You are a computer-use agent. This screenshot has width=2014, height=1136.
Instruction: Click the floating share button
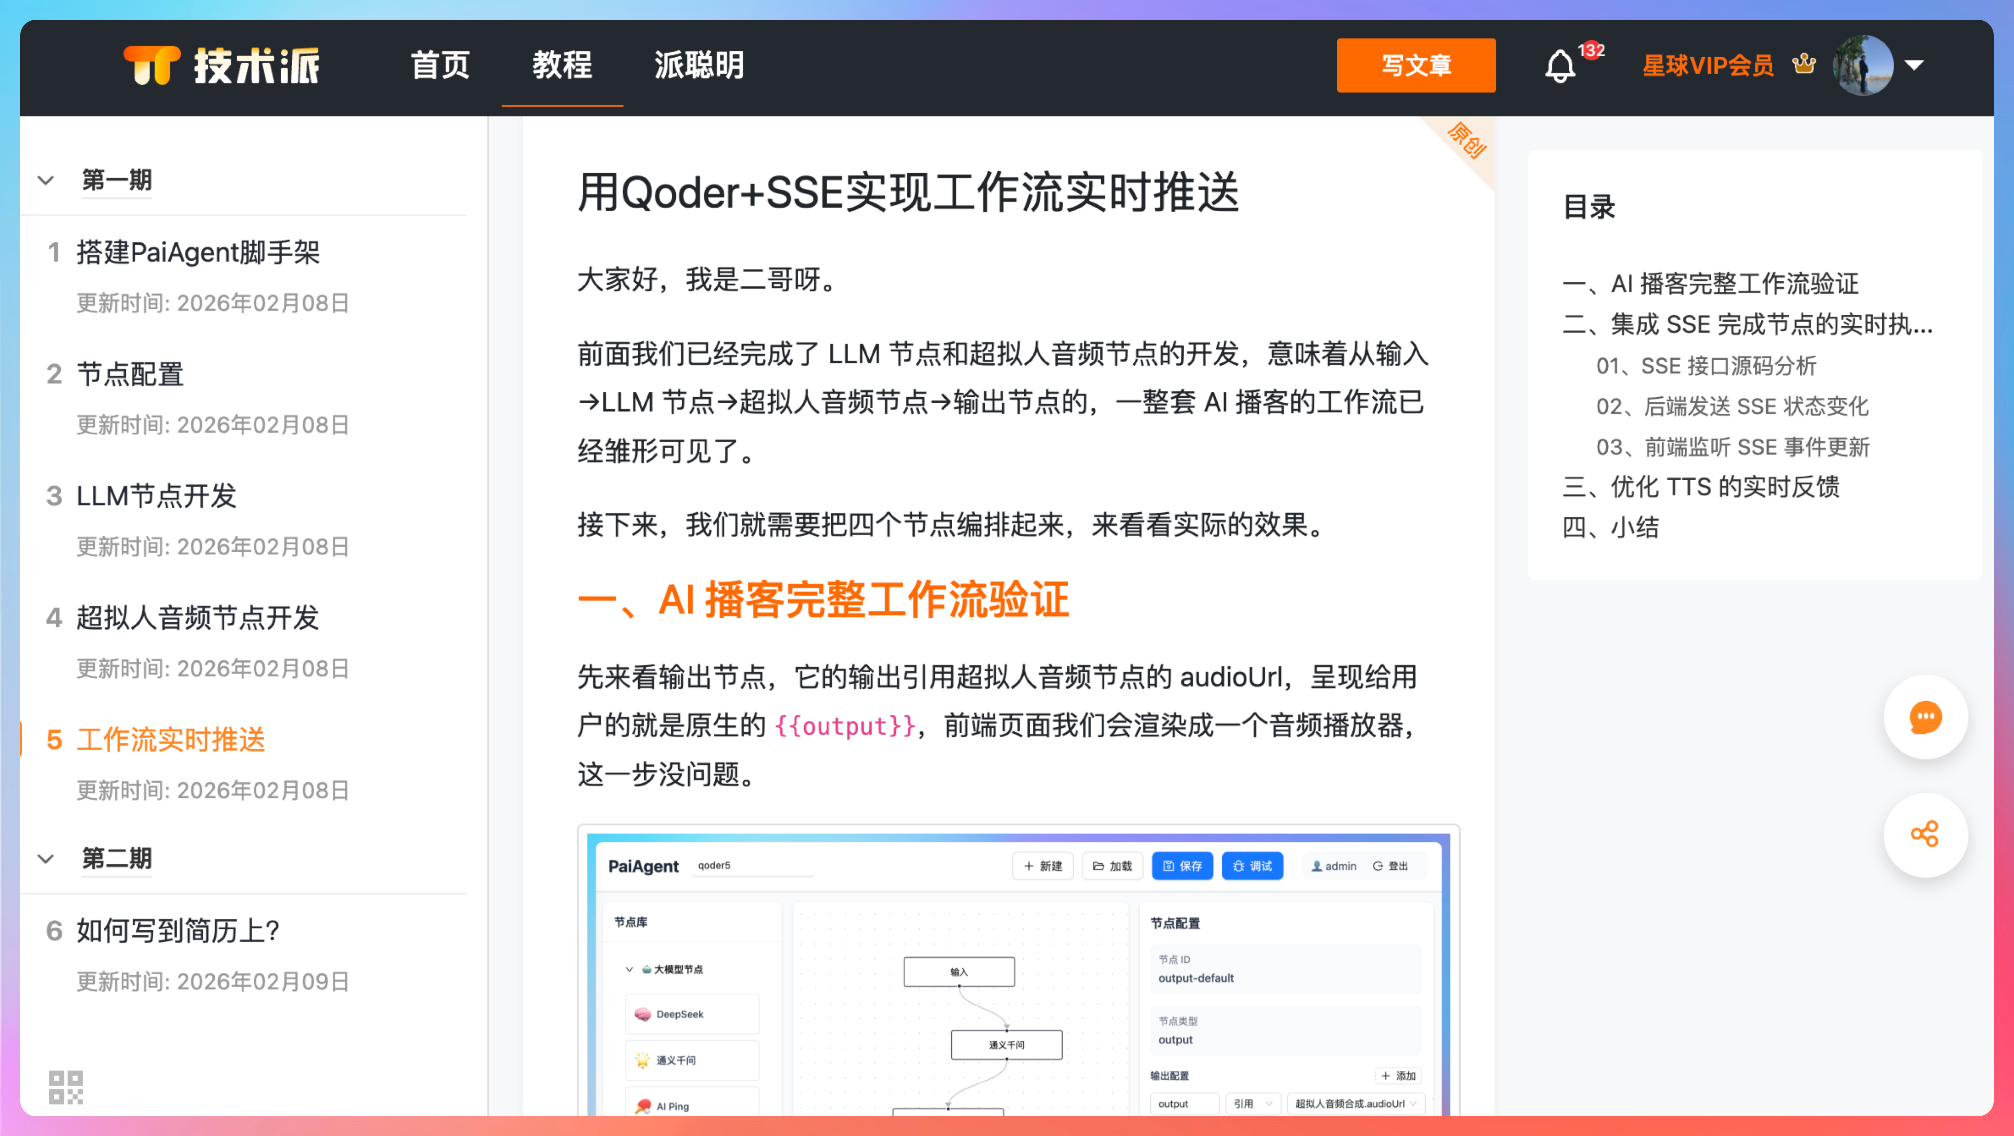tap(1926, 835)
